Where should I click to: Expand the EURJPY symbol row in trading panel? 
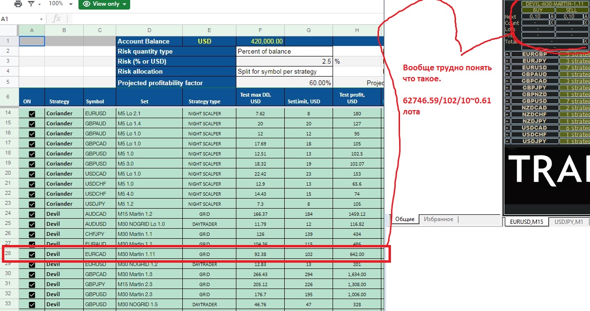[x=507, y=61]
